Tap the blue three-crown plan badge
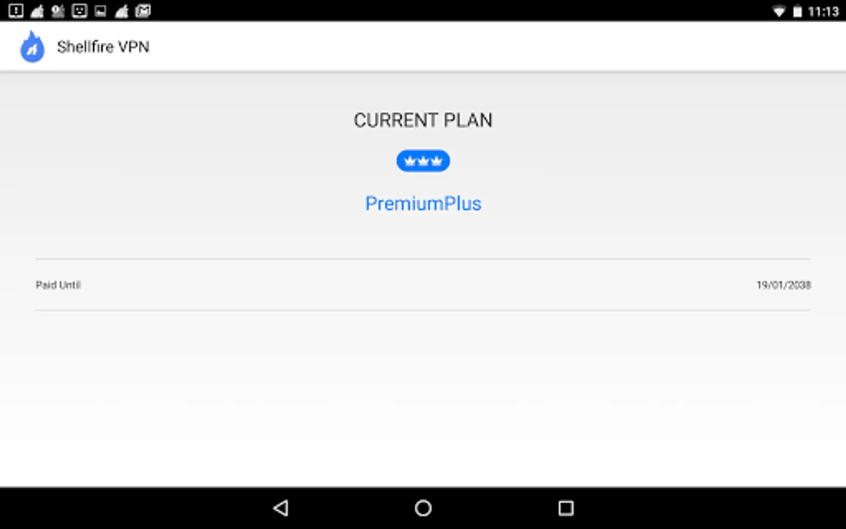Image resolution: width=846 pixels, height=529 pixels. [423, 161]
